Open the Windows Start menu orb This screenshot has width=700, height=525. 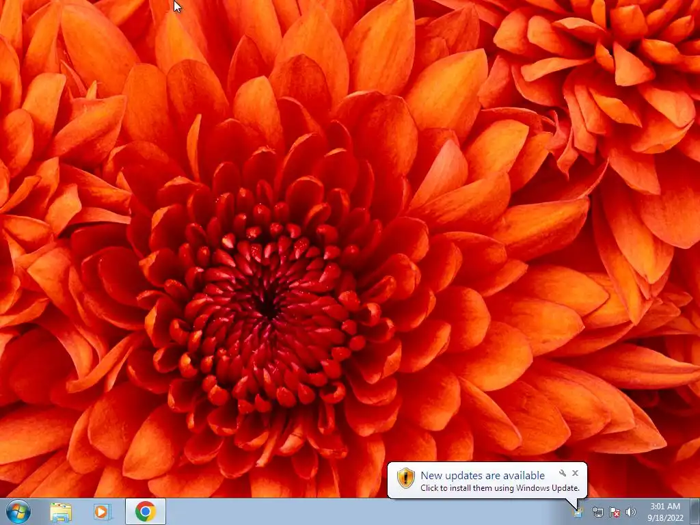pos(18,511)
